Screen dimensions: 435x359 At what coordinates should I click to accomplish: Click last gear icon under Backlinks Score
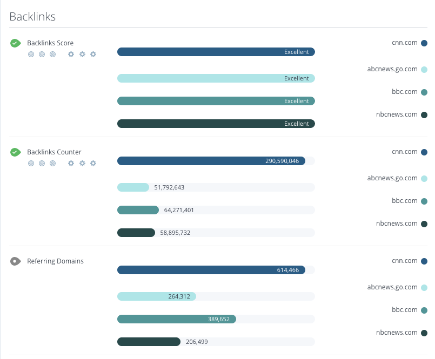click(93, 55)
